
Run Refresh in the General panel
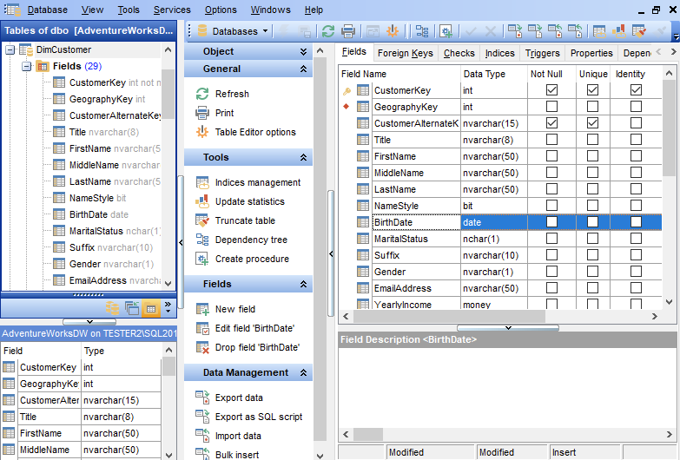tap(232, 94)
